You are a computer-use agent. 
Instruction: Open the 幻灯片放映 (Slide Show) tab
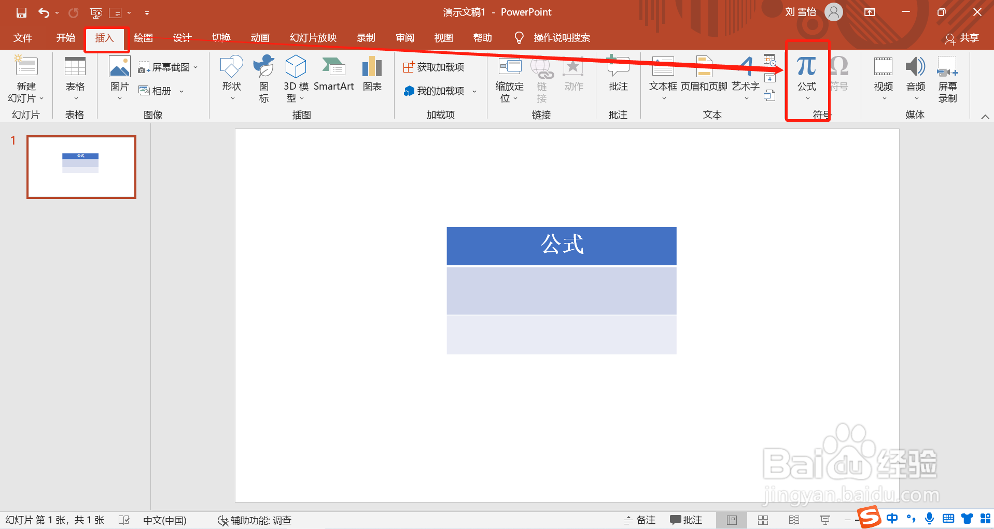313,38
